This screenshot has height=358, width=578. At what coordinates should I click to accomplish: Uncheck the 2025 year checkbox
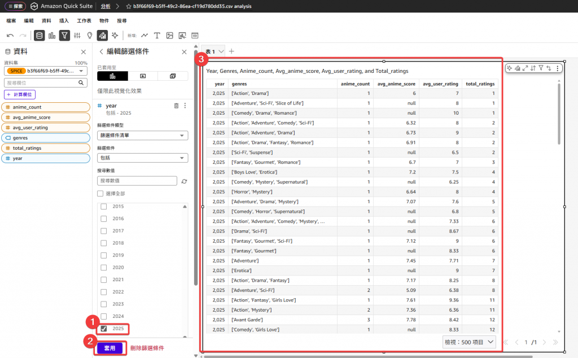coord(104,329)
